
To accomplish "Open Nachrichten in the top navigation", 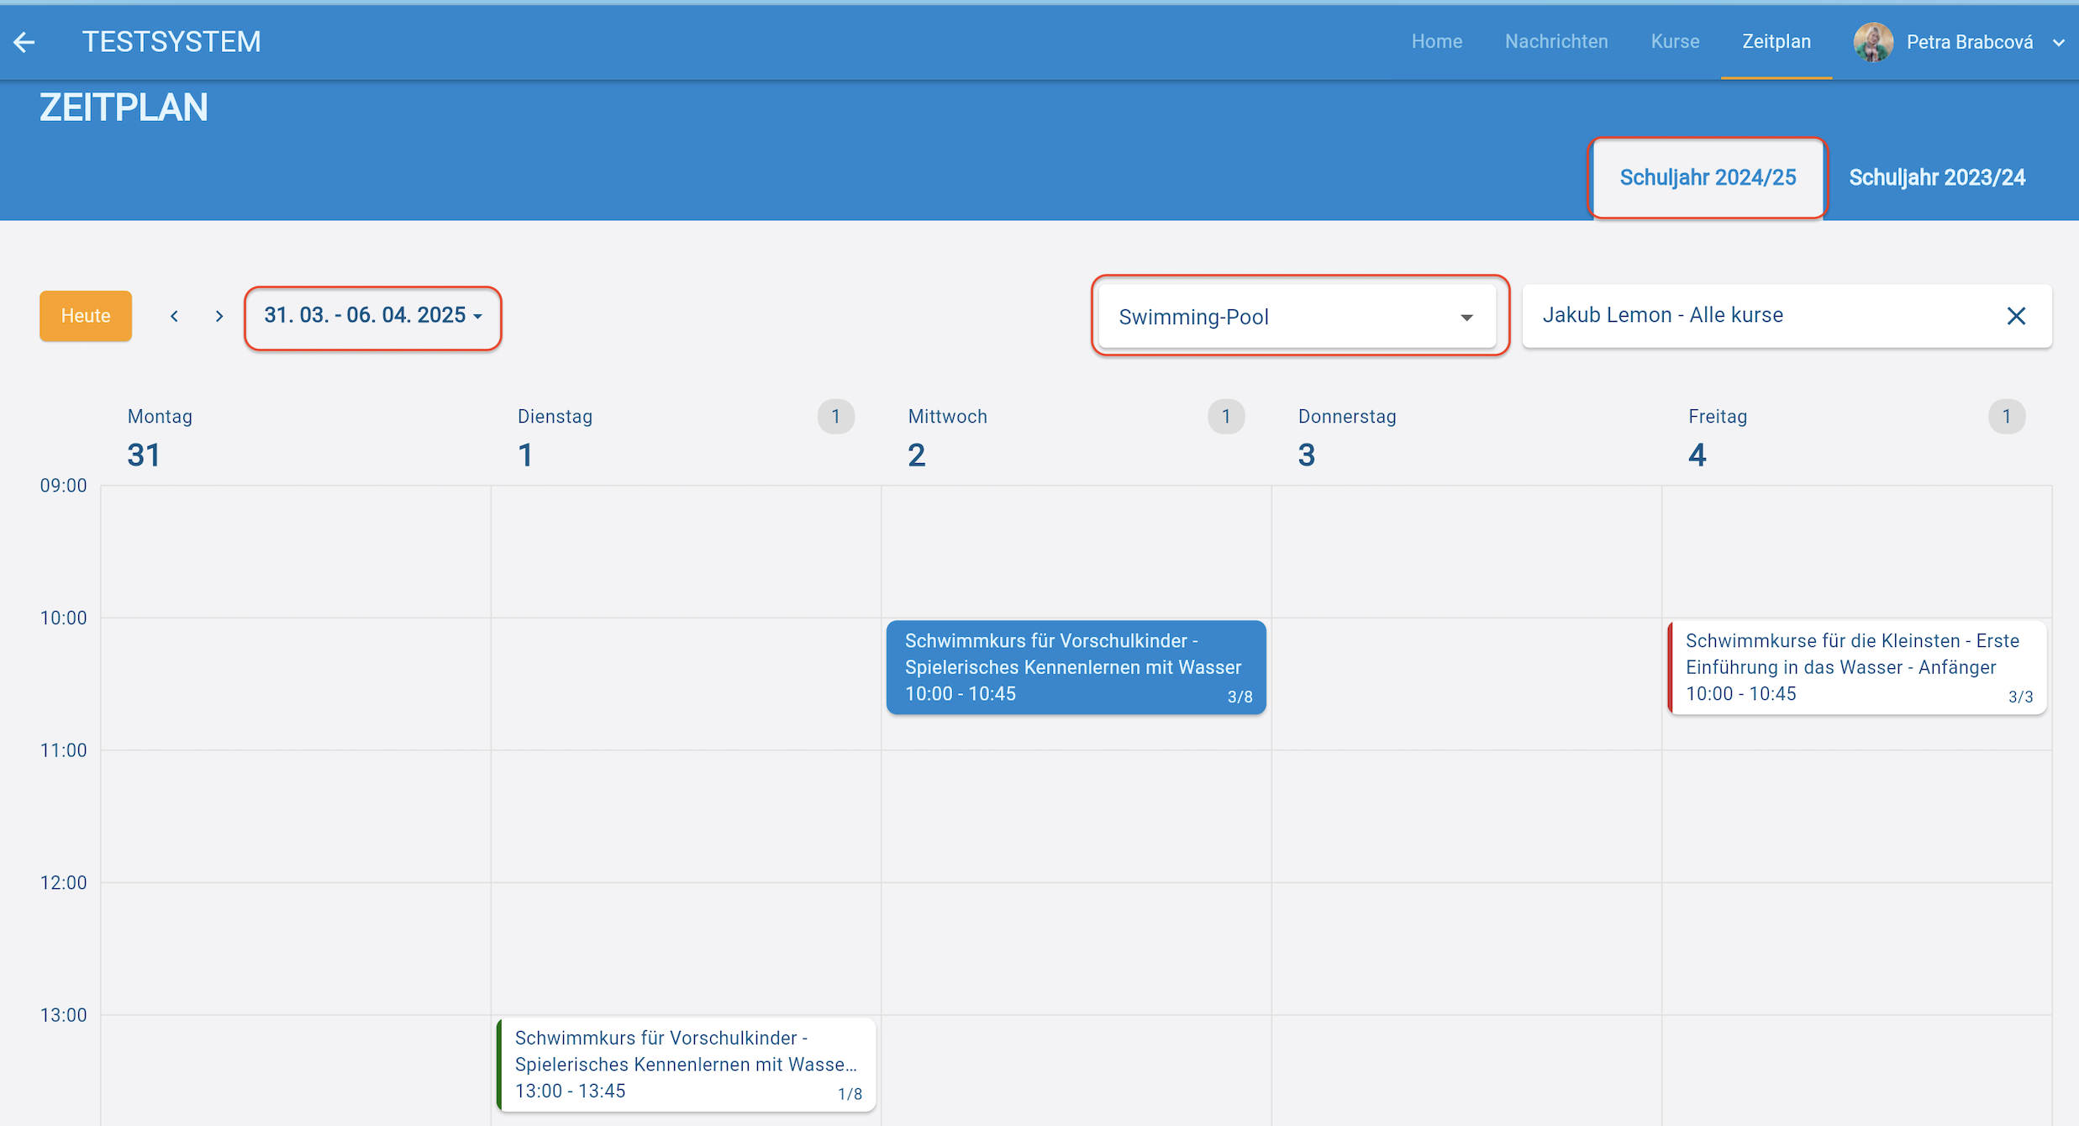I will [x=1555, y=41].
